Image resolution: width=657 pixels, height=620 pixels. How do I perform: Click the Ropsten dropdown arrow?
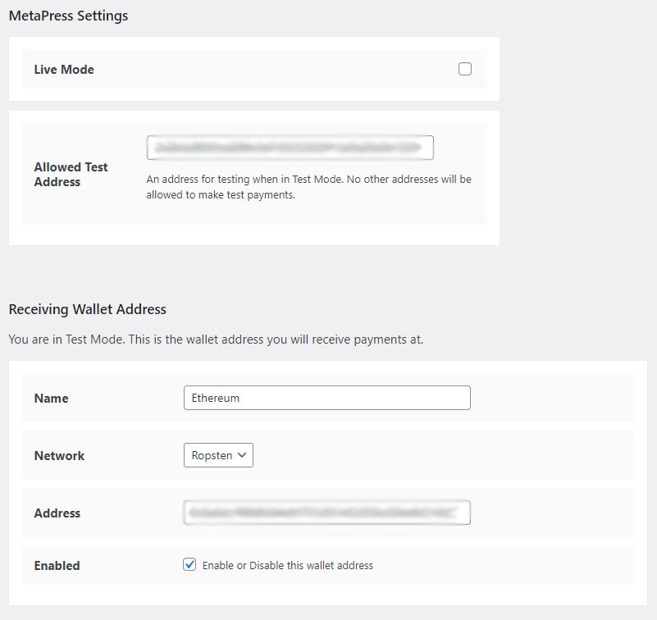(x=242, y=455)
